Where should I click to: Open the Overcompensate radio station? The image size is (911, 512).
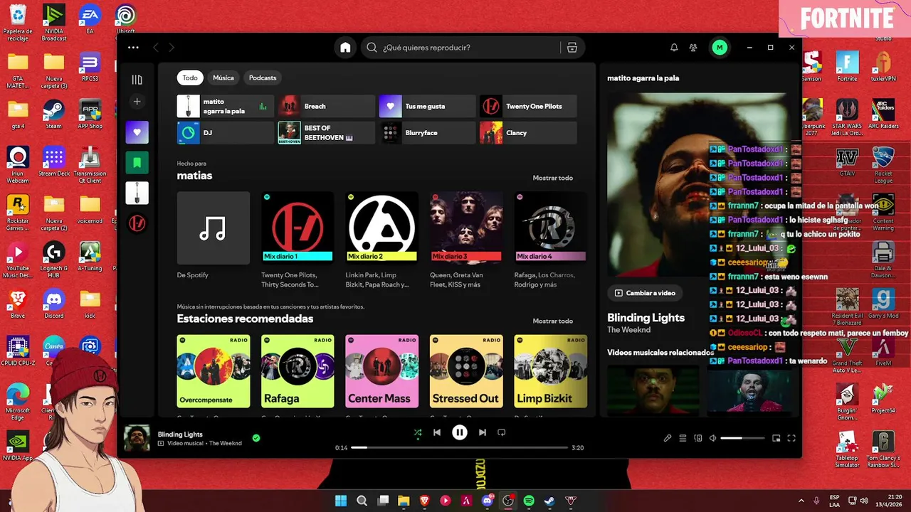[x=214, y=371]
